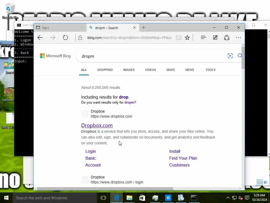Open the Find Your Plan sitelink
Screen dimensions: 270x203
(183, 158)
